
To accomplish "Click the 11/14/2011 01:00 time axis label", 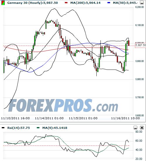I will pyautogui.click(x=49, y=118).
